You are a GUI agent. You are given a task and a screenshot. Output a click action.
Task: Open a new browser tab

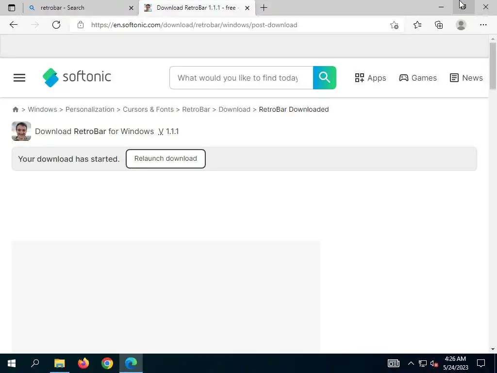(x=264, y=8)
